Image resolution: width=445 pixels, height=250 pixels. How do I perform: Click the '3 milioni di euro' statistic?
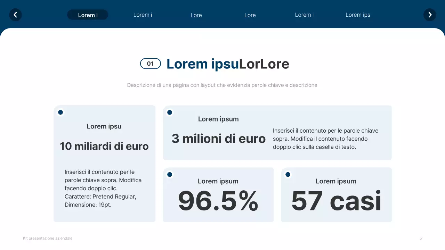(218, 139)
